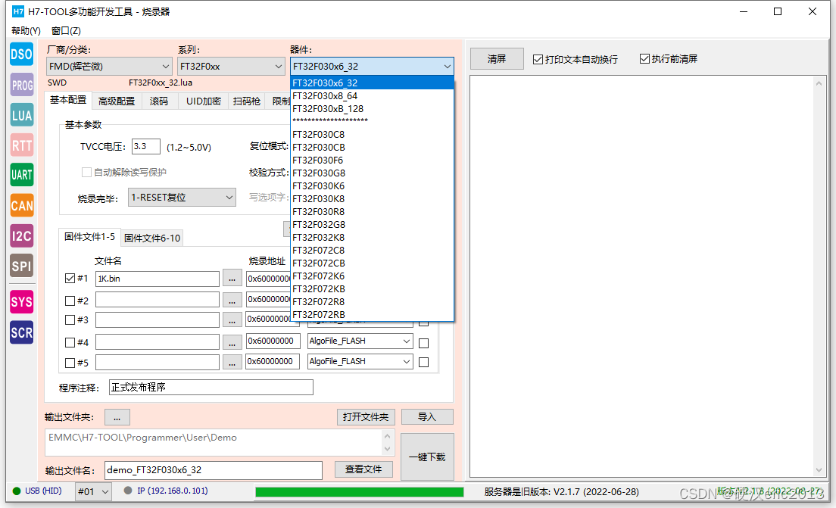Viewport: 836px width, 508px height.
Task: Click the green progress bar
Action: [x=360, y=492]
